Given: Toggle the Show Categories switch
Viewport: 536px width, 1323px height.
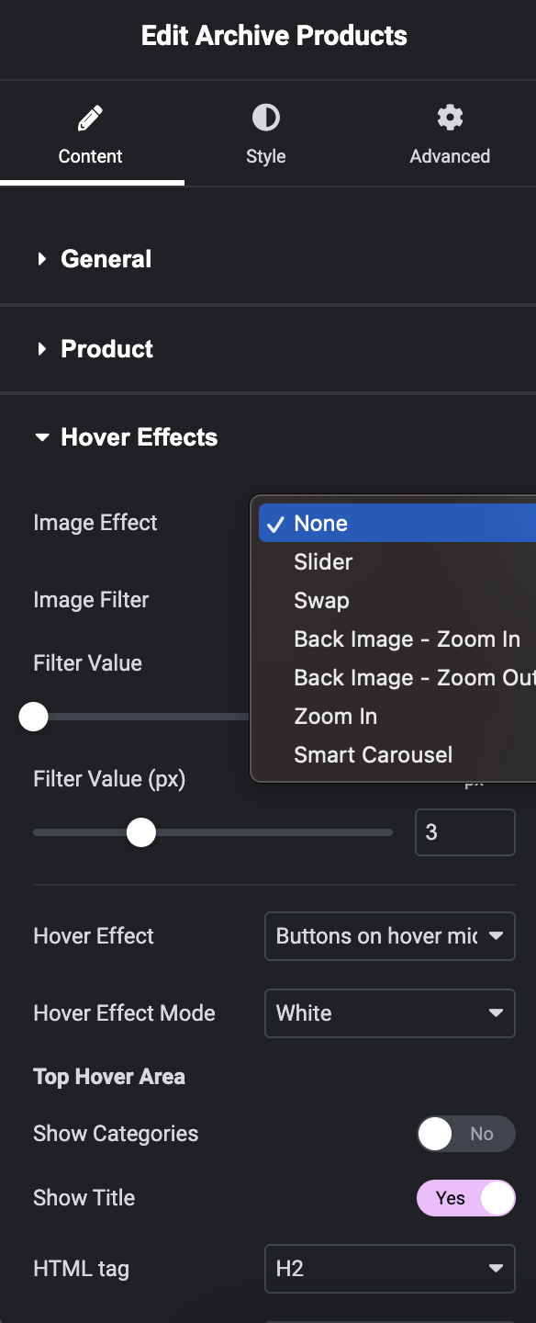Looking at the screenshot, I should pos(466,1134).
